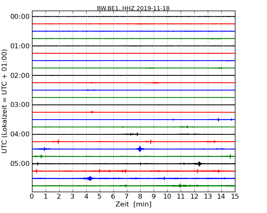
Task: Click the black event near minute 7.8 at 04:00
Action: tap(137, 134)
